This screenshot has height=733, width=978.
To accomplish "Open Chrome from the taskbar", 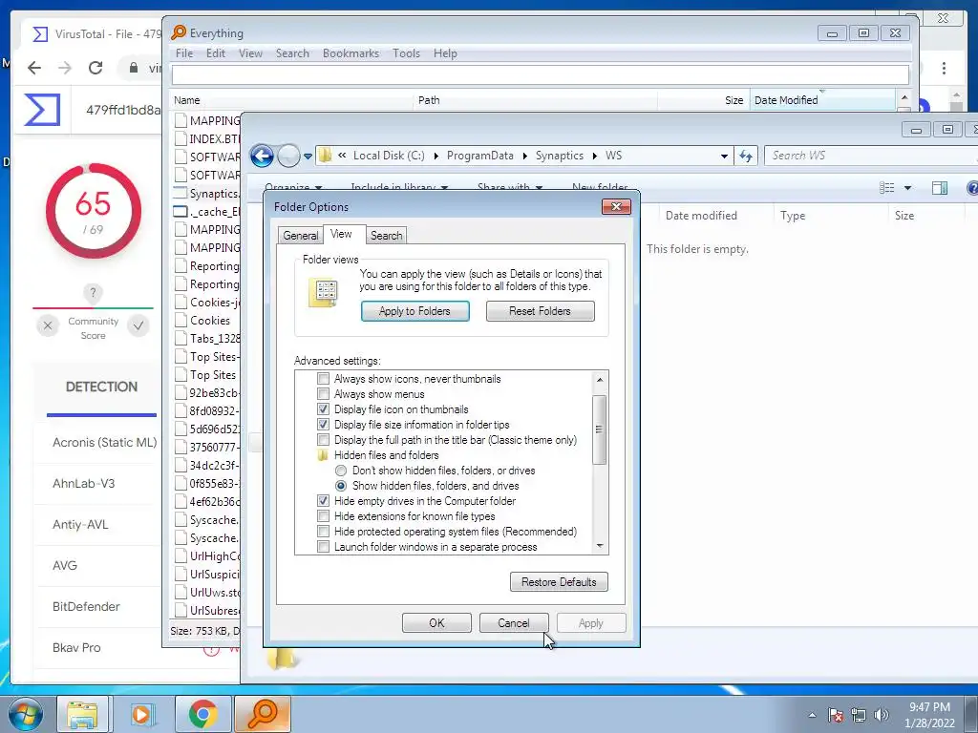I will tap(202, 714).
